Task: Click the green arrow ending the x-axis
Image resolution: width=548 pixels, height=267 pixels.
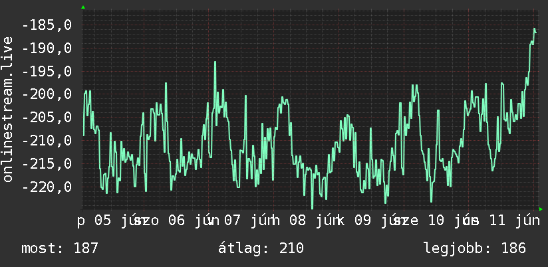Action: coord(541,209)
